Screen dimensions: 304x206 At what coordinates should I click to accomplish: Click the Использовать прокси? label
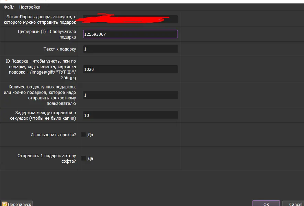[x=53, y=135]
